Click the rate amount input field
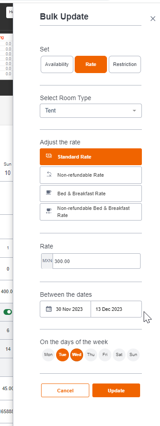Screen dimensions: 160x426 click(x=96, y=261)
